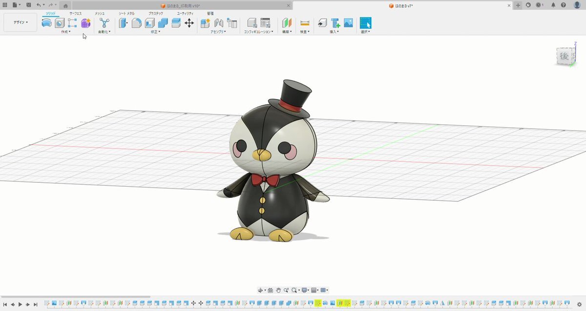Expand the 検査 inspect panel dropdown
Screen dimensions: 586x311
click(x=305, y=32)
